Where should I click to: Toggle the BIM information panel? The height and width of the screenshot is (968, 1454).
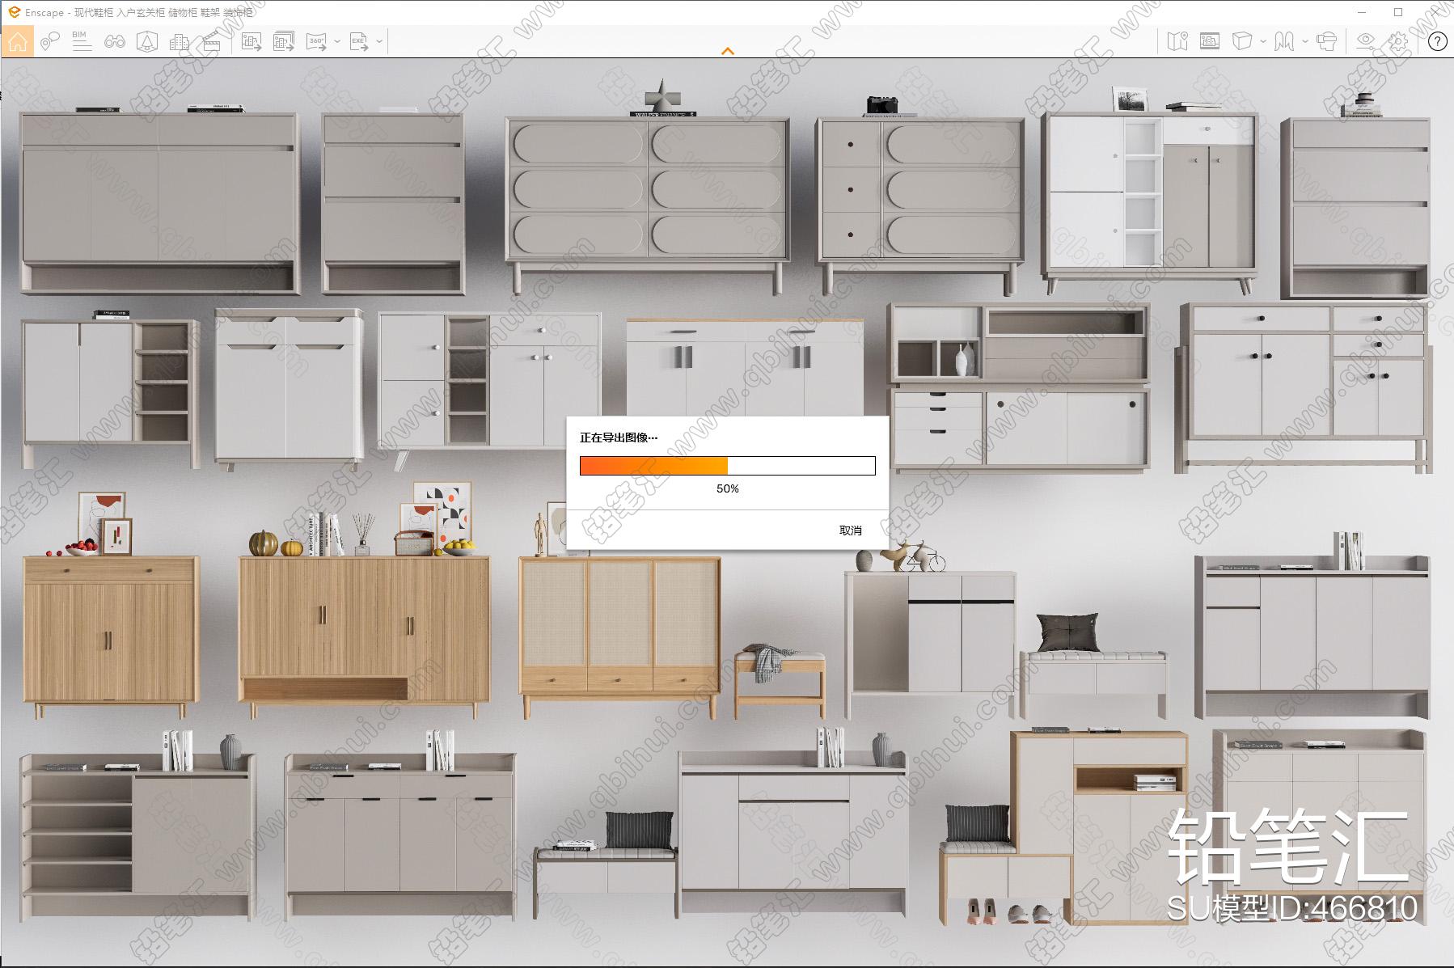coord(82,41)
